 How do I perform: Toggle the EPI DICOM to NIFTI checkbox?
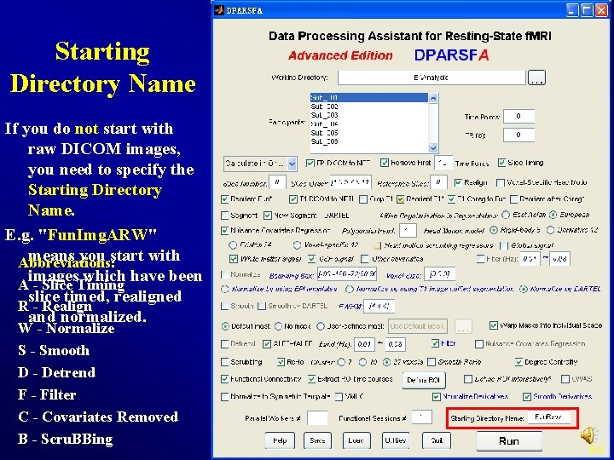click(x=310, y=163)
